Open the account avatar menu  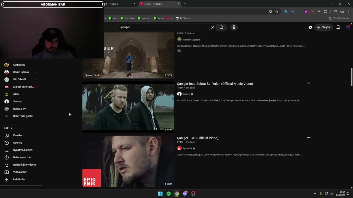[x=349, y=27]
